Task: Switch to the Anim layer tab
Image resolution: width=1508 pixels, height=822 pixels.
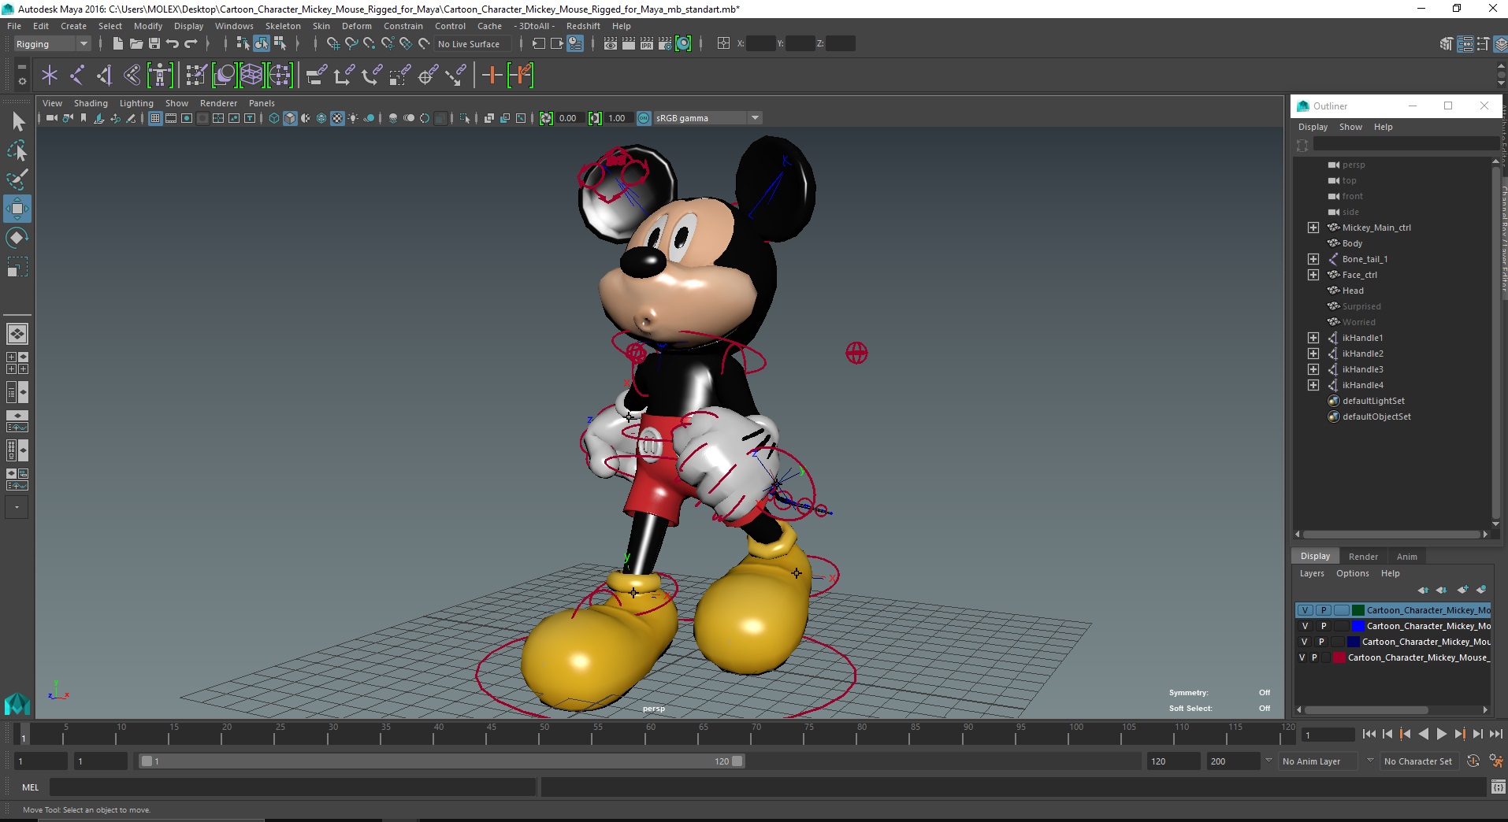Action: (1406, 557)
